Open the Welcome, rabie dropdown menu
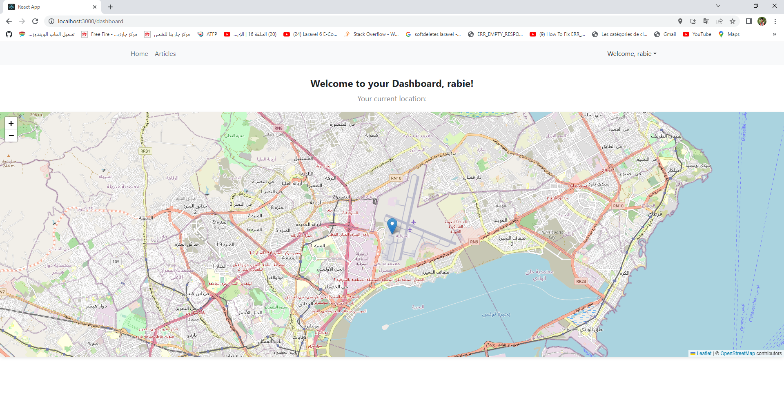This screenshot has width=784, height=420. 631,53
